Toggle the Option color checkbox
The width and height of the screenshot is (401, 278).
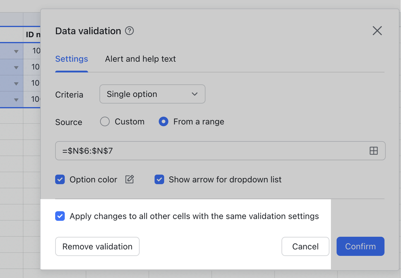[x=60, y=179]
